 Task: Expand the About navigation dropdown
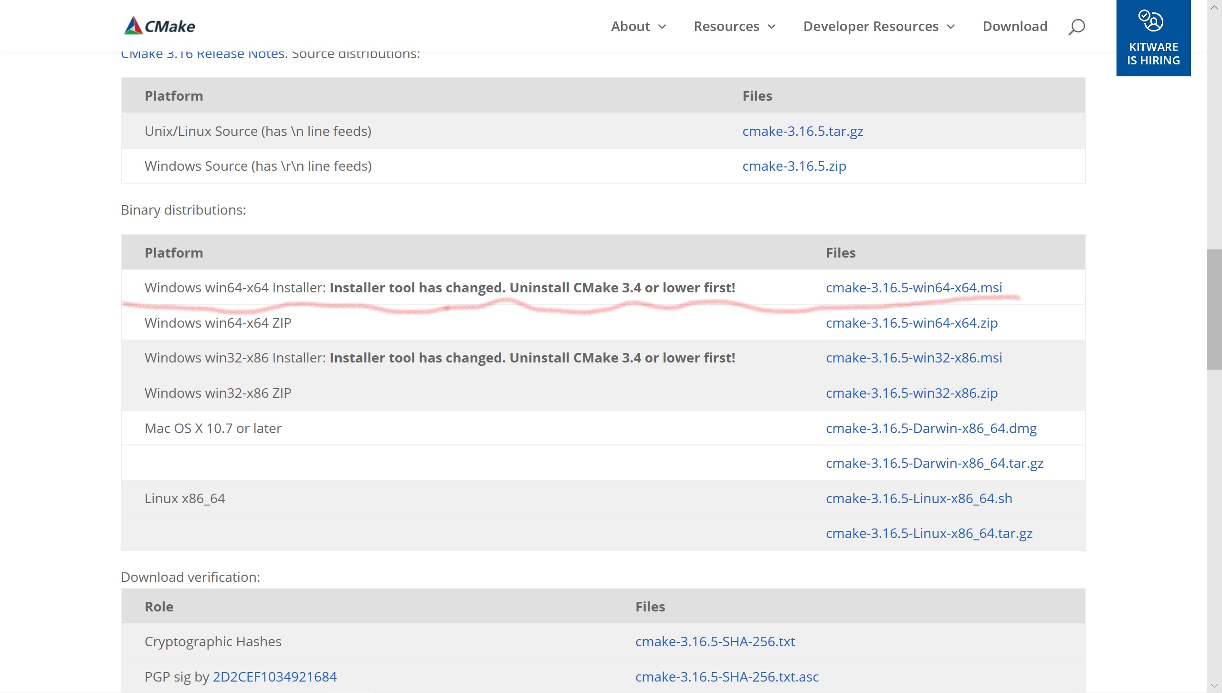(x=630, y=26)
